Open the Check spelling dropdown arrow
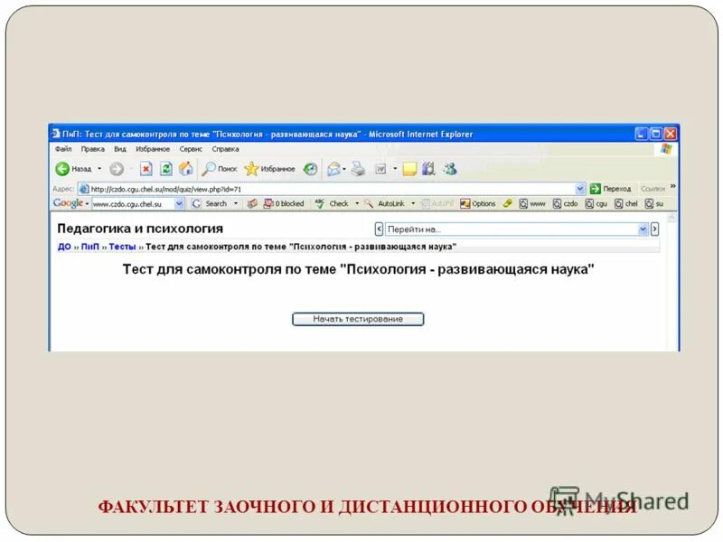Viewport: 723px width, 542px height. pyautogui.click(x=359, y=203)
